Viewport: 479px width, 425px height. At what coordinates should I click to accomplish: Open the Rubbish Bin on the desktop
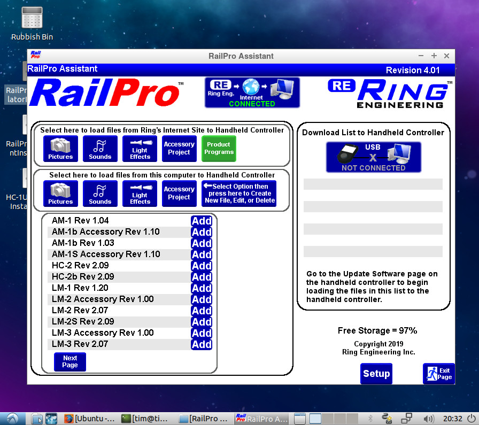(x=32, y=21)
